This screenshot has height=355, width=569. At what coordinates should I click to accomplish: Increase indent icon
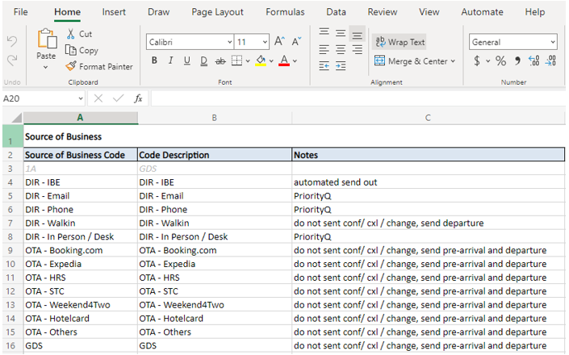[x=341, y=65]
